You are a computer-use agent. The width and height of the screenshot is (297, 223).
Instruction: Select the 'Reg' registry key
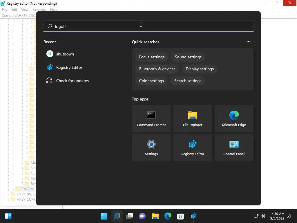[33, 184]
